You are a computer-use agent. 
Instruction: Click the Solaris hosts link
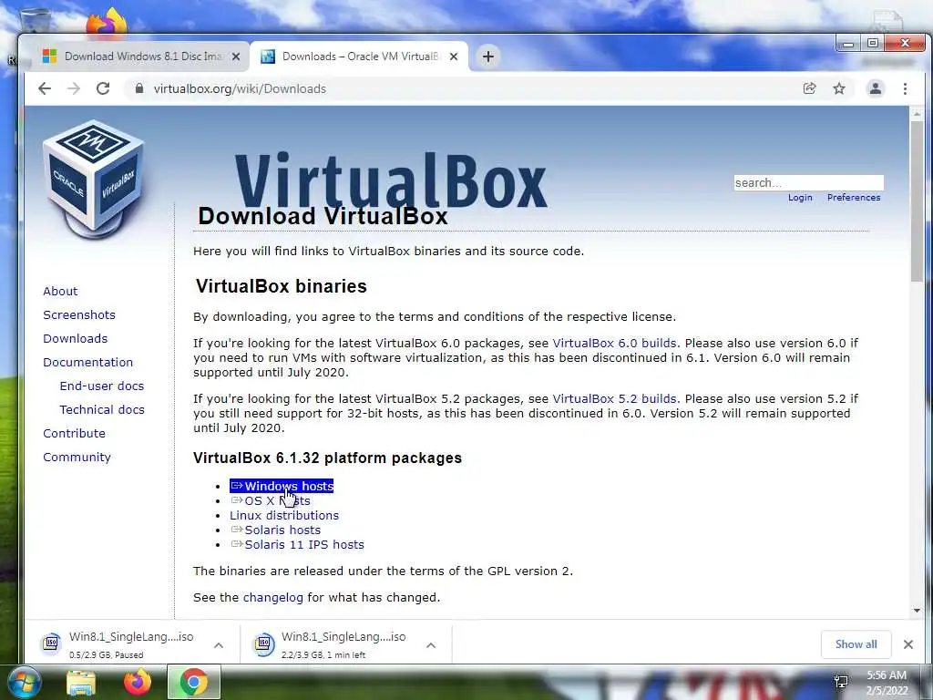pyautogui.click(x=276, y=530)
